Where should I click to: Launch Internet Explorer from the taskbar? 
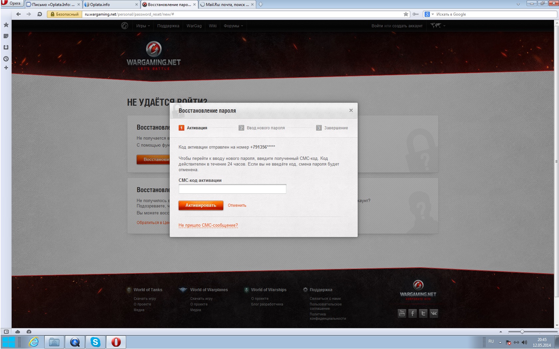tap(34, 342)
